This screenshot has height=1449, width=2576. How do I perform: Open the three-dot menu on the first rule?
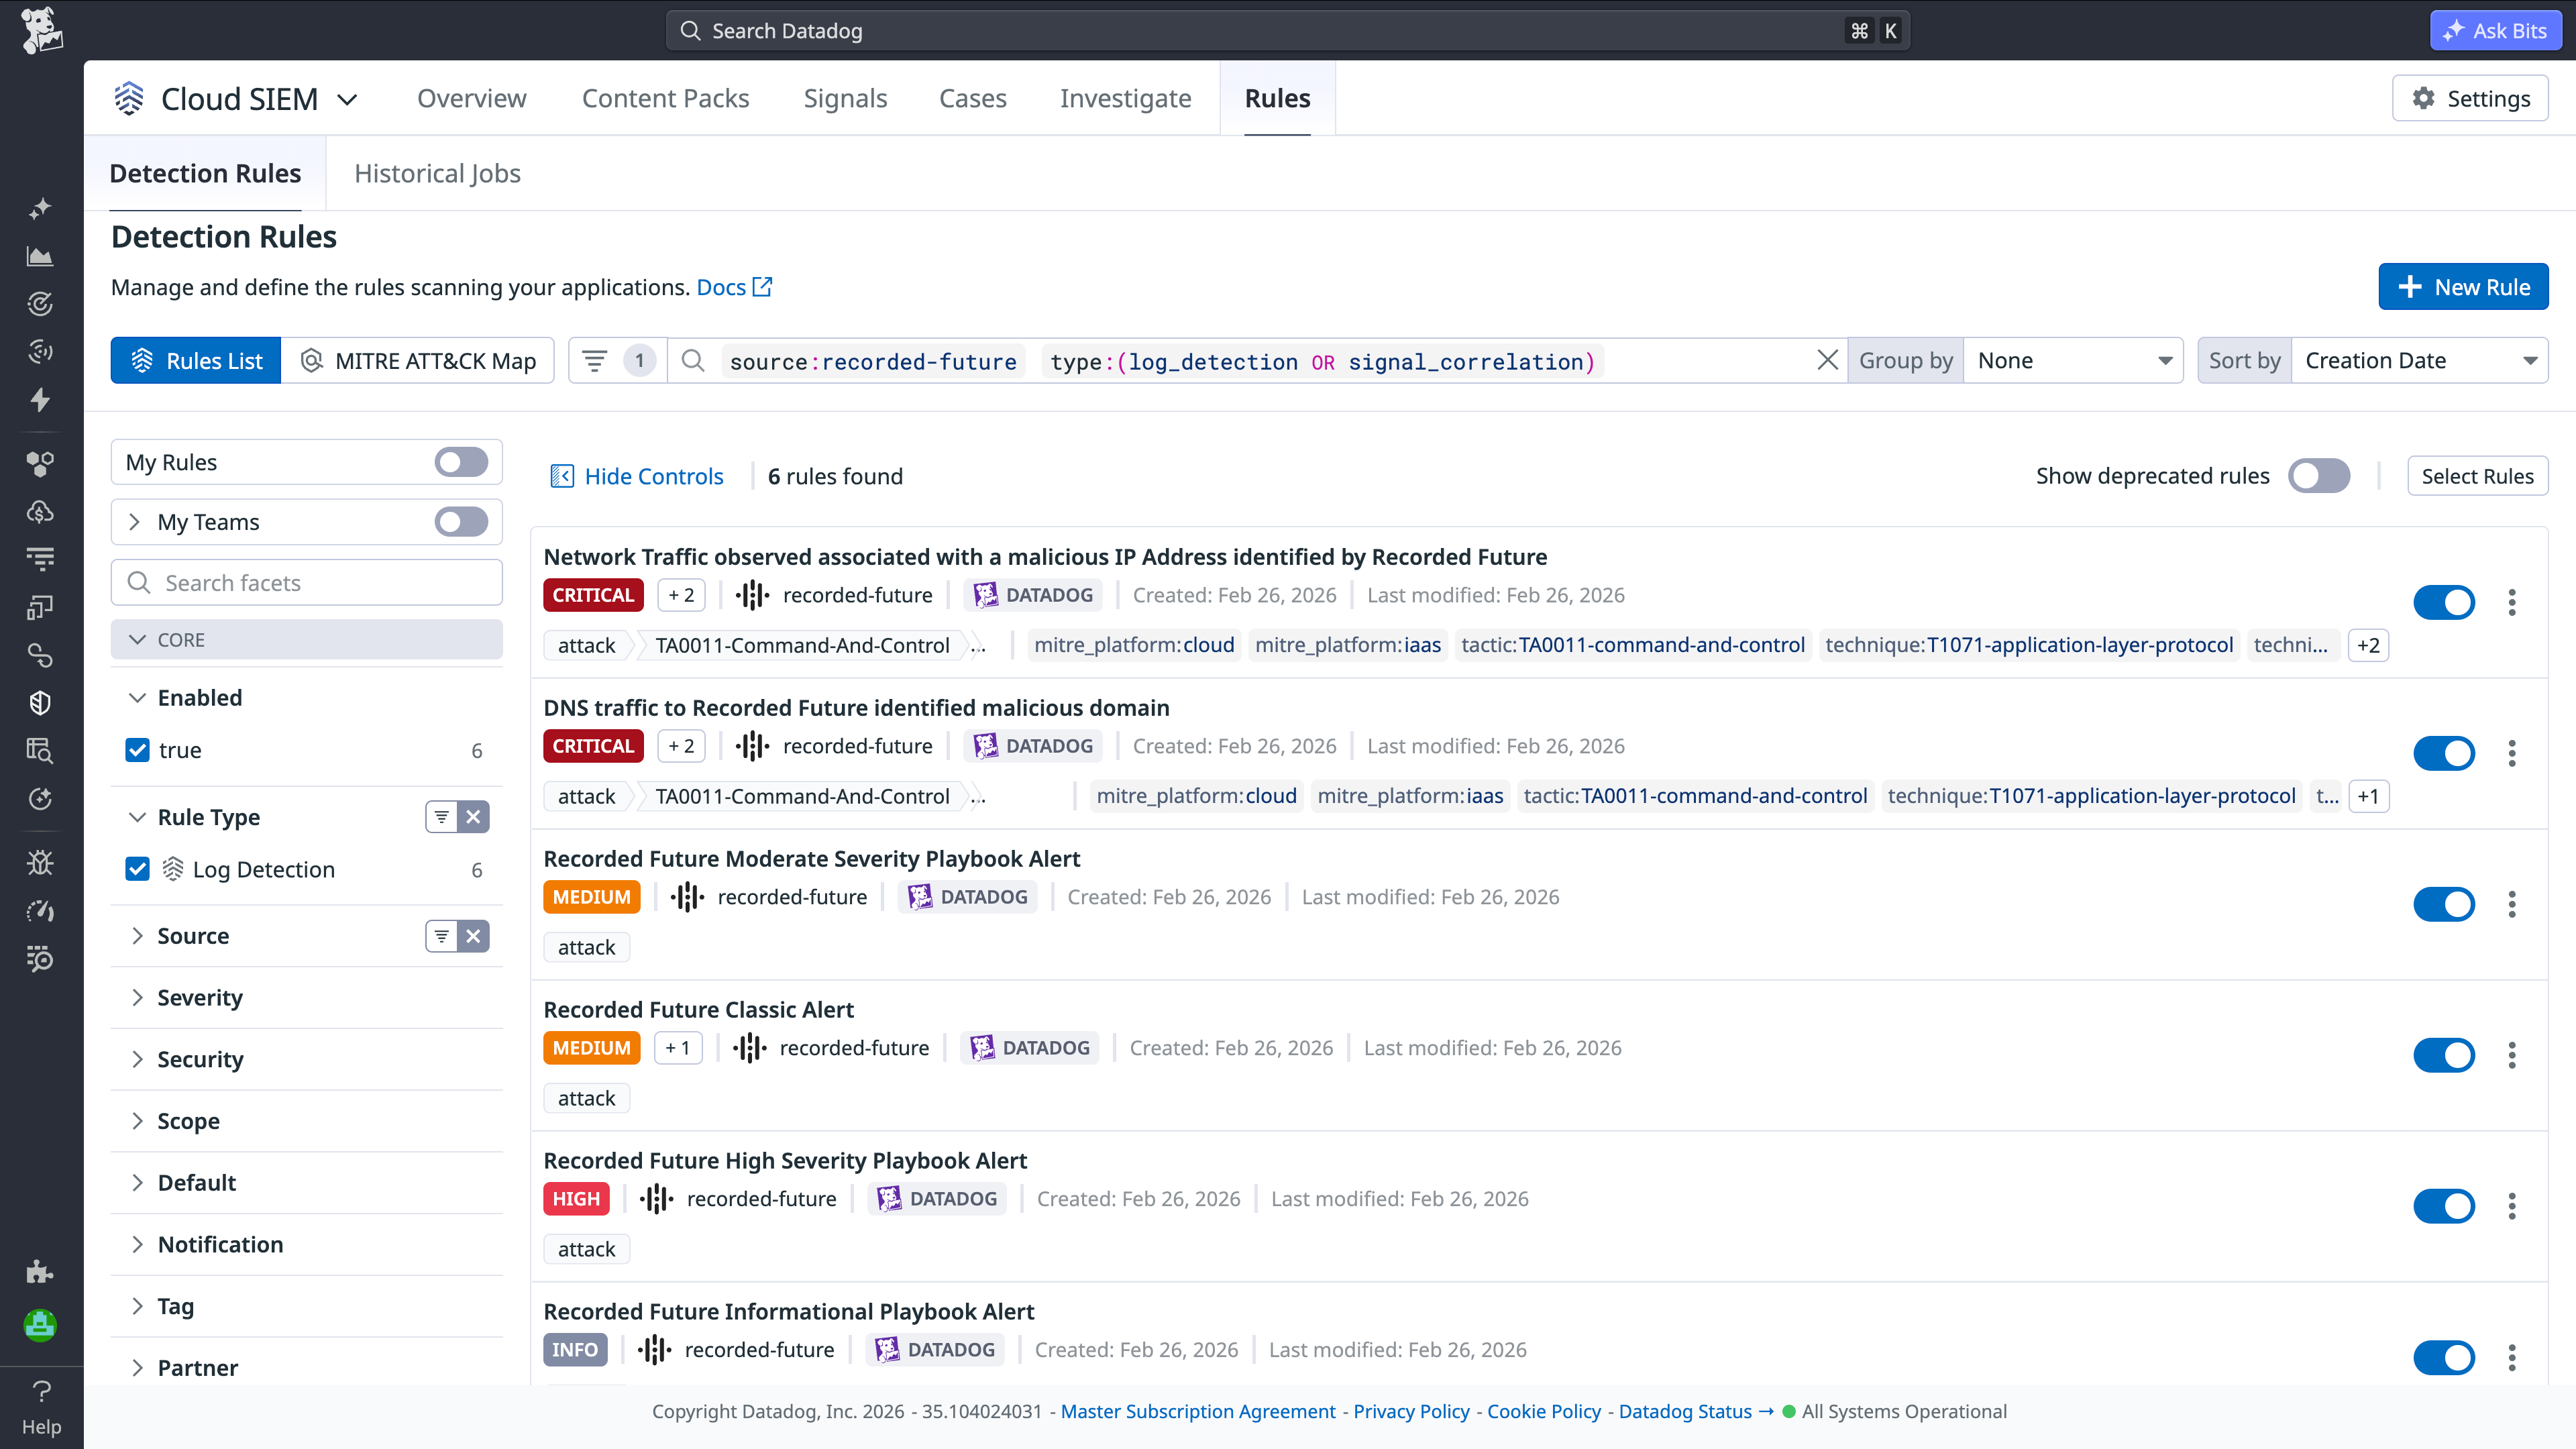[2513, 603]
